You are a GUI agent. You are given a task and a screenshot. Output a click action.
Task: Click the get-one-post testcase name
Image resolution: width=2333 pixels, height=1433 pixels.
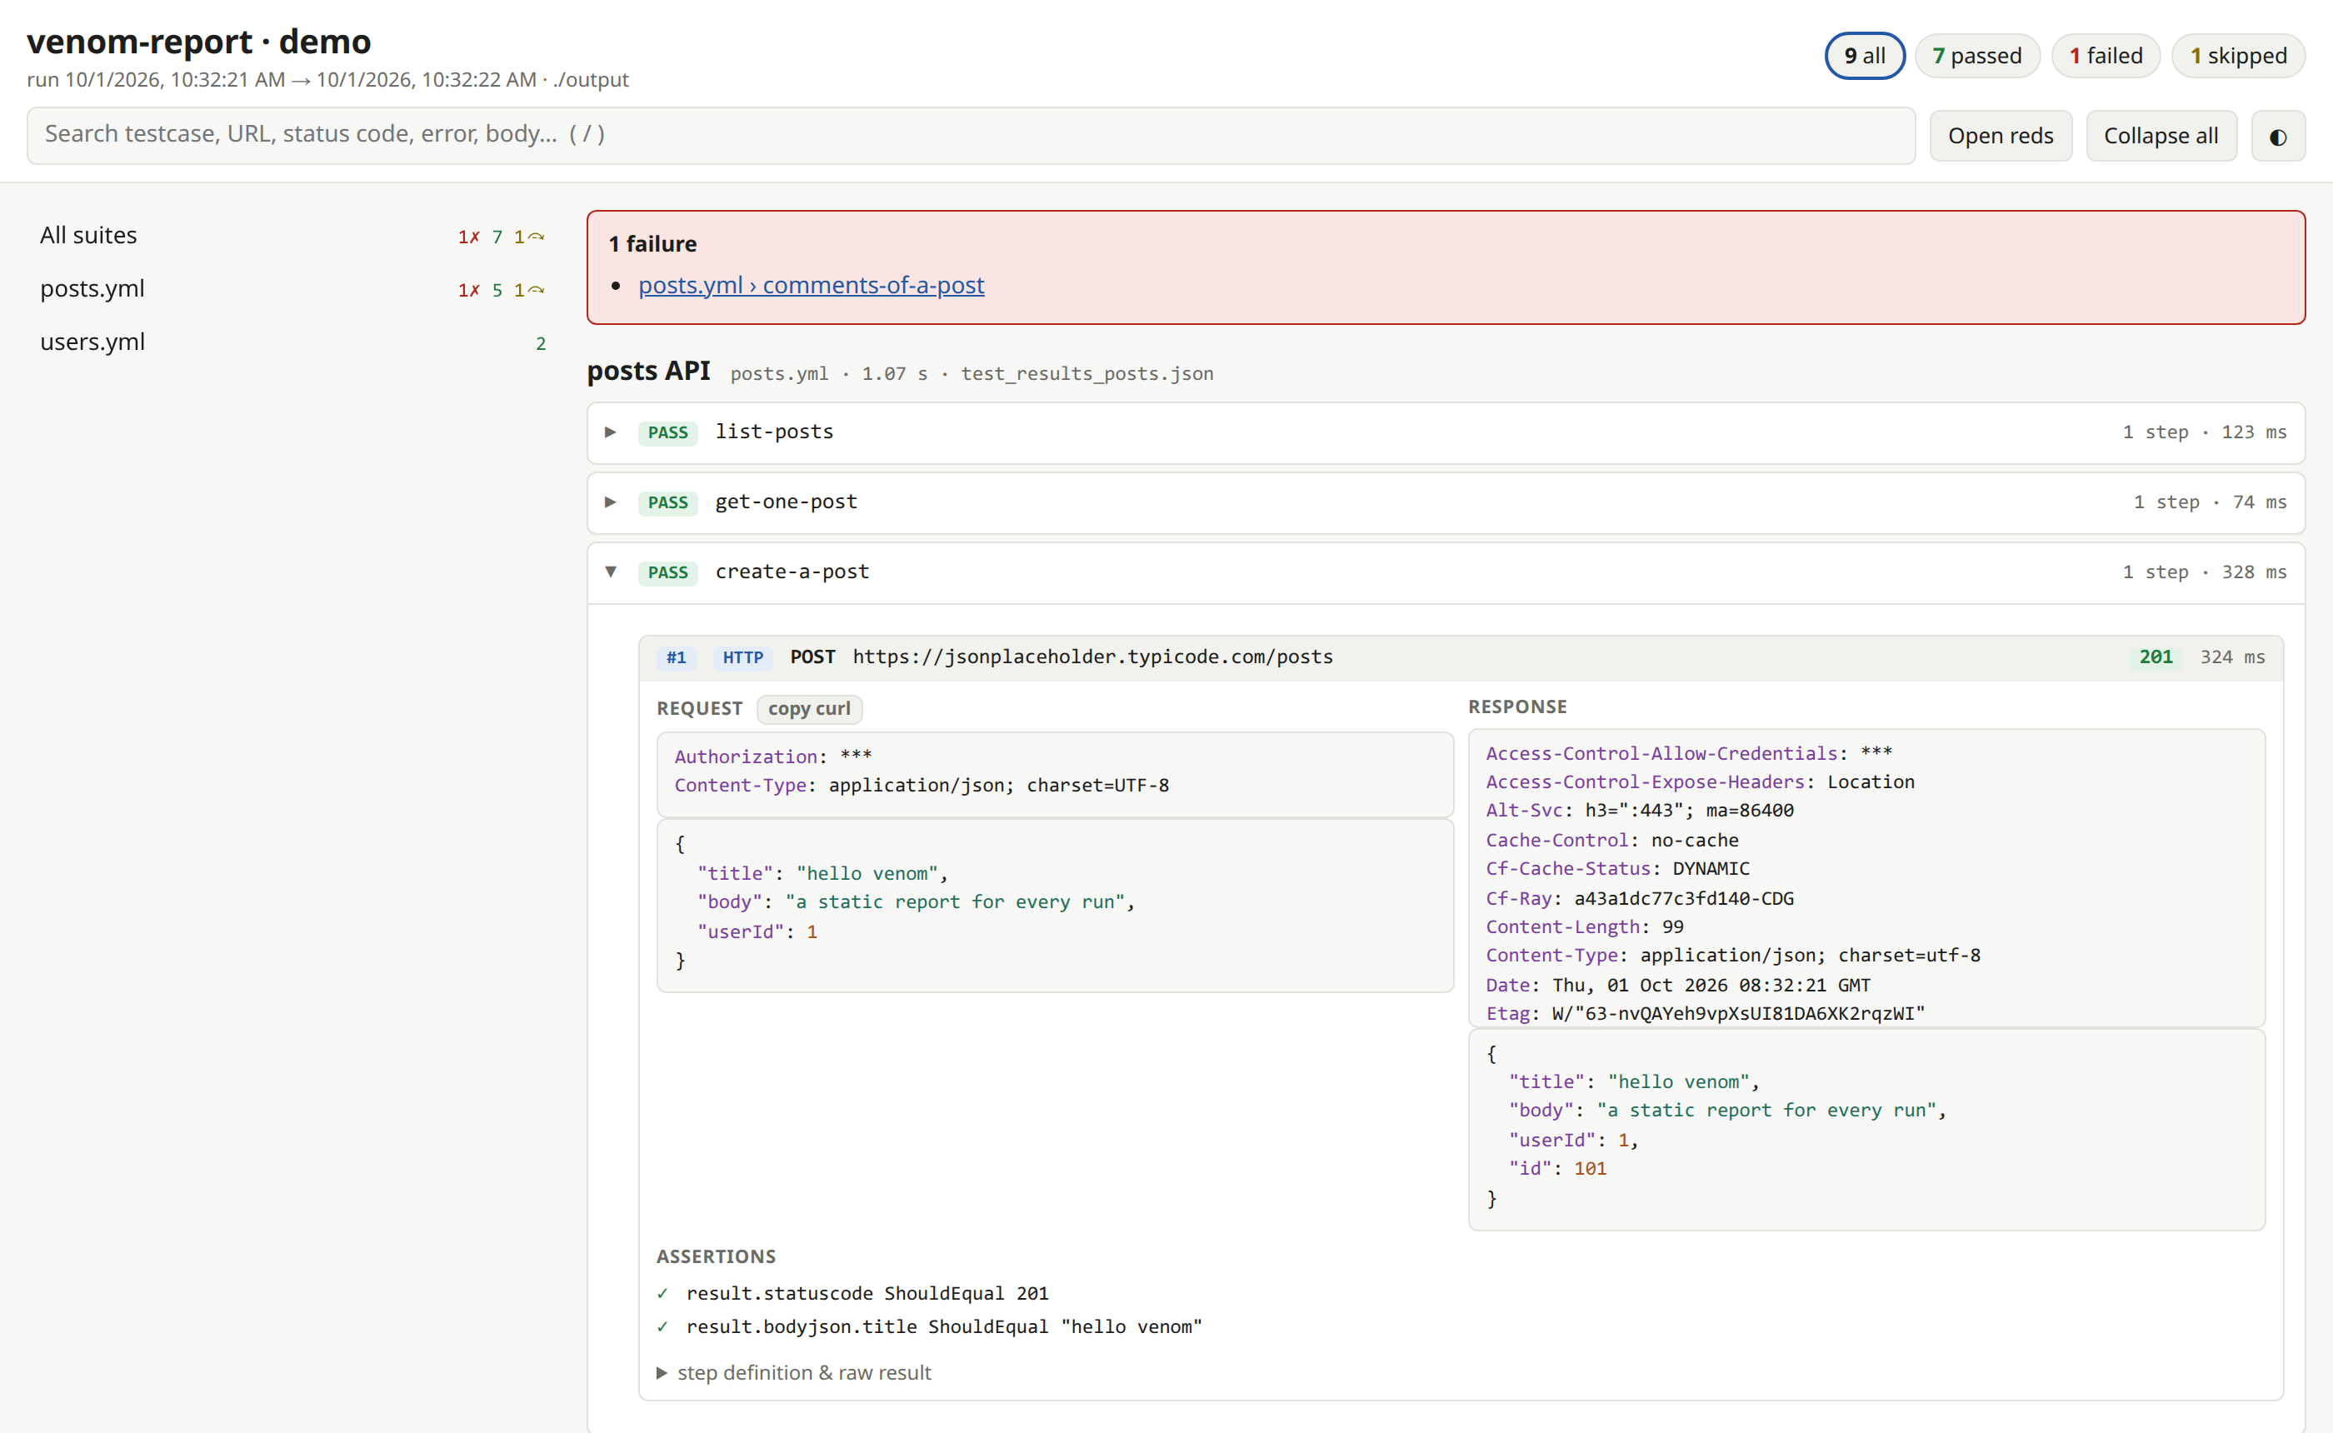786,502
